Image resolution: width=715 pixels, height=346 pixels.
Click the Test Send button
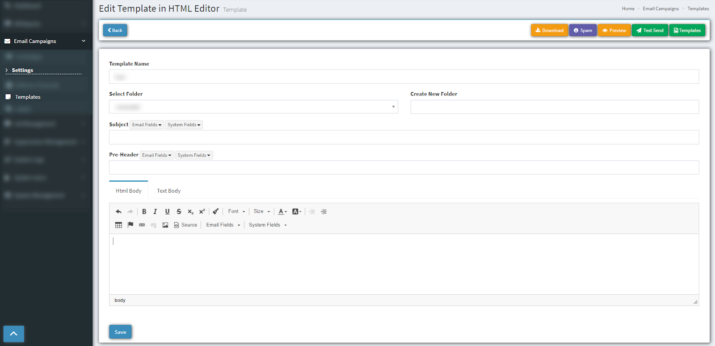[650, 30]
